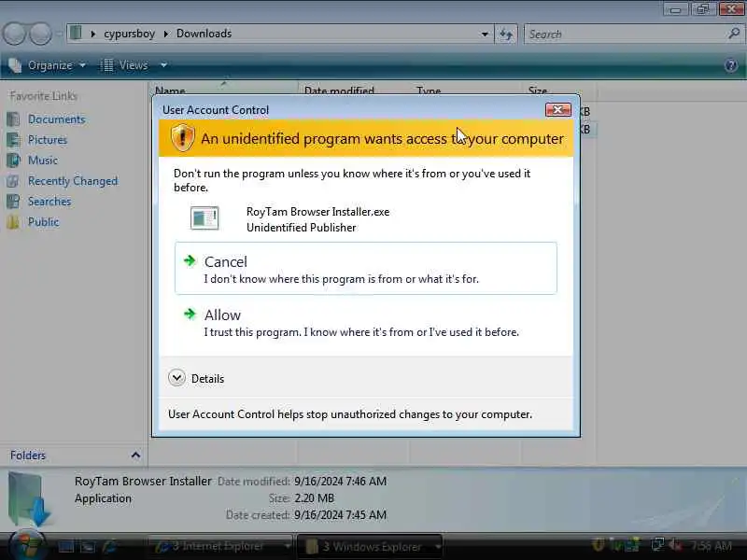Image resolution: width=747 pixels, height=560 pixels.
Task: Click the network tray icon
Action: pos(658,545)
